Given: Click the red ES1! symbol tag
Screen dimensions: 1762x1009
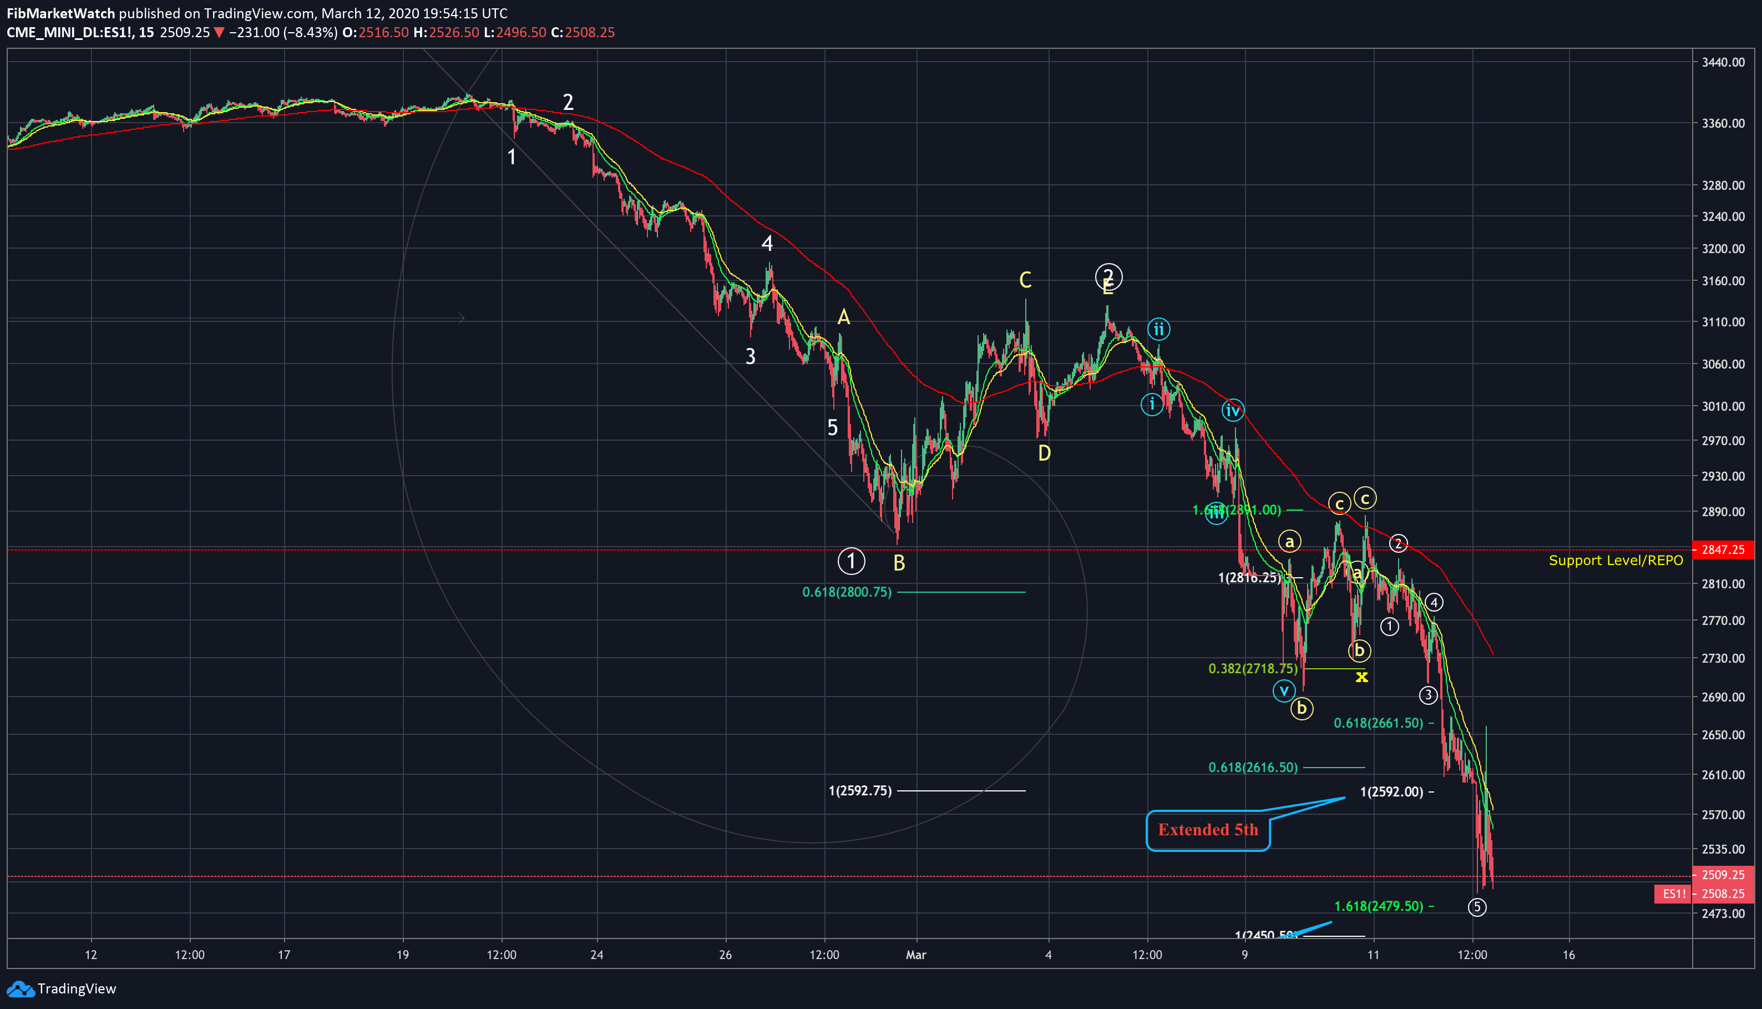Looking at the screenshot, I should (1673, 894).
